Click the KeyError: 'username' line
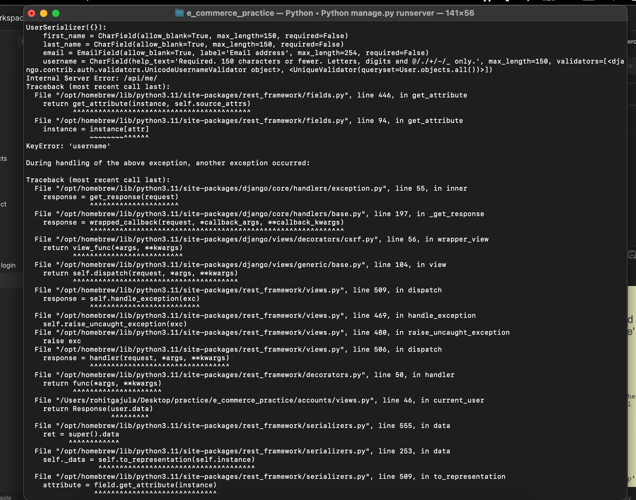Screen dimensions: 636x500 click(x=68, y=146)
